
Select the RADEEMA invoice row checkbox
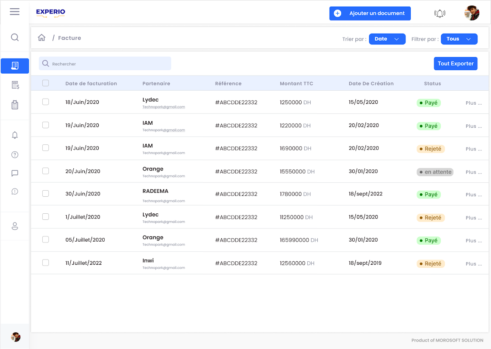[x=45, y=194]
